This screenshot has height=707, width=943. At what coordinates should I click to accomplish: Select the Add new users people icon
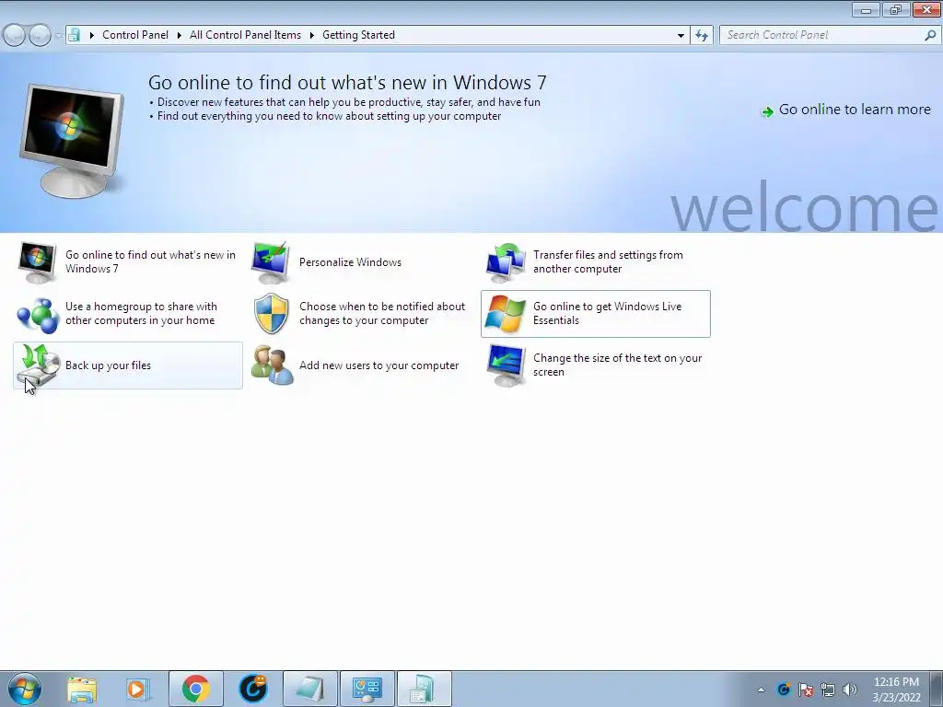click(272, 365)
